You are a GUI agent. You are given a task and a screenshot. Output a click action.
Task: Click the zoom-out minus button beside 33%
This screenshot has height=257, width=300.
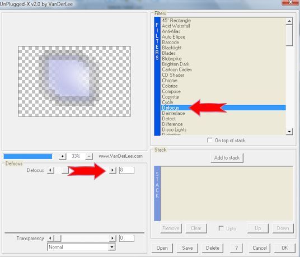click(89, 156)
